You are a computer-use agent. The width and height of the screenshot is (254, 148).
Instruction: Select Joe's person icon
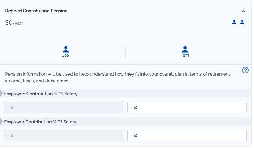(x=66, y=50)
